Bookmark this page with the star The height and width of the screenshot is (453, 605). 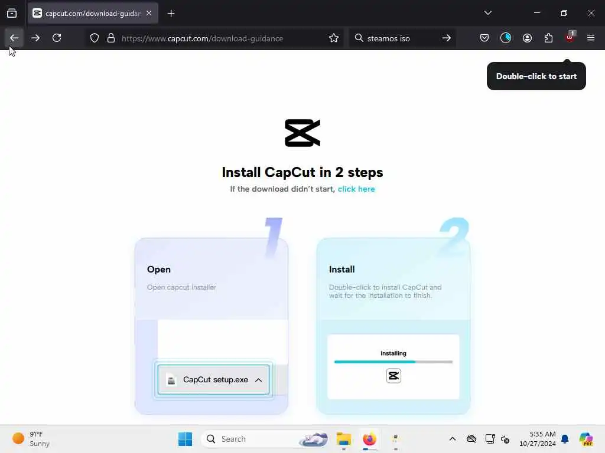[x=334, y=38]
